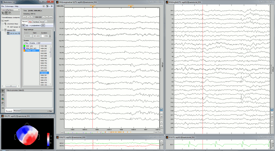Viewport: 275px width, 151px height.
Task: Expand the sepi01 subject node
Action: pyautogui.click(x=1, y=21)
